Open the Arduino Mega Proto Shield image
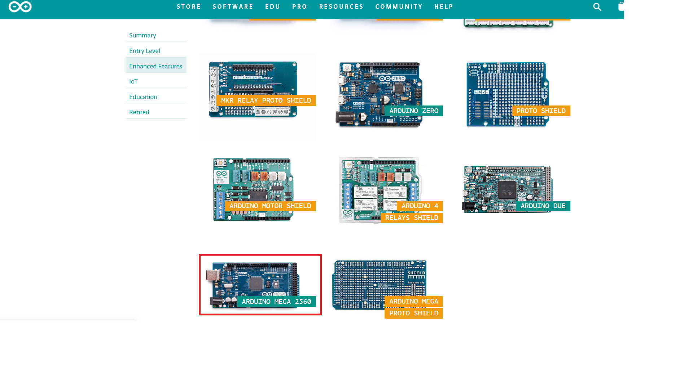This screenshot has height=373, width=697. point(379,285)
